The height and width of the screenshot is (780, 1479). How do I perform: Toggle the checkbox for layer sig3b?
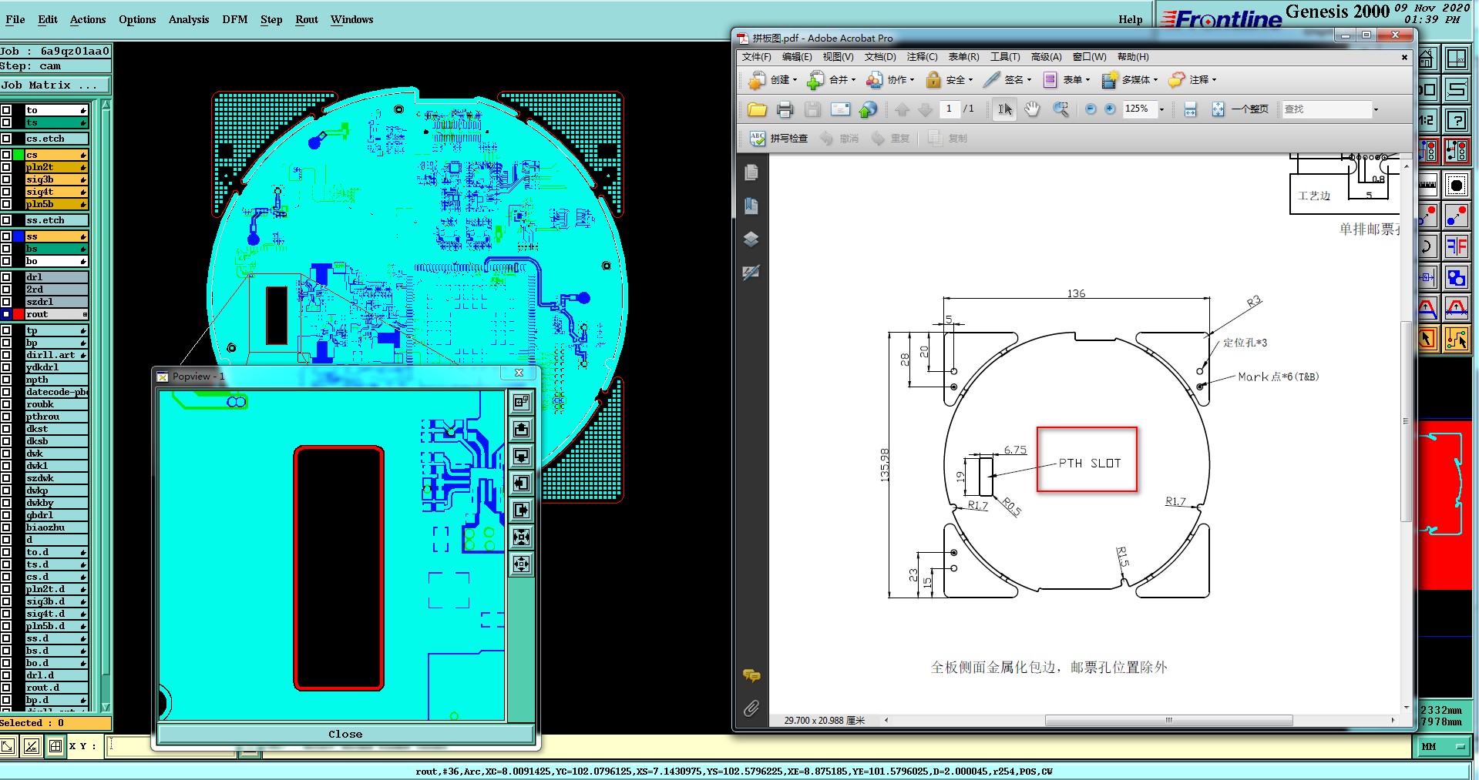[x=6, y=179]
